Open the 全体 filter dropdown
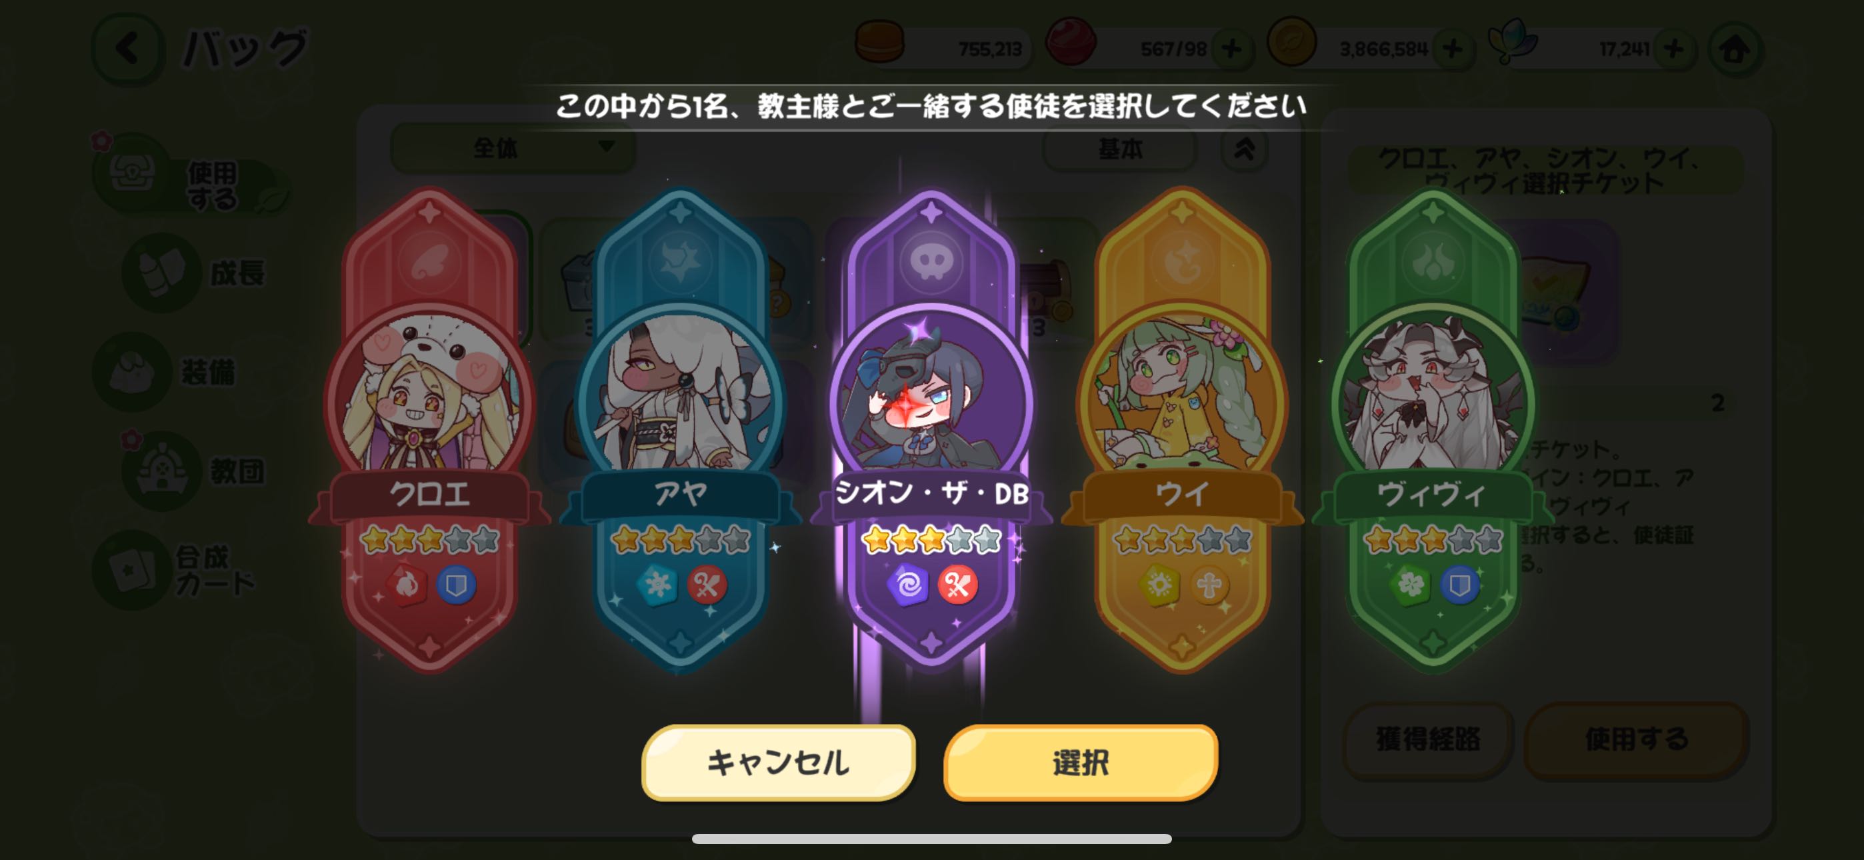 [513, 148]
